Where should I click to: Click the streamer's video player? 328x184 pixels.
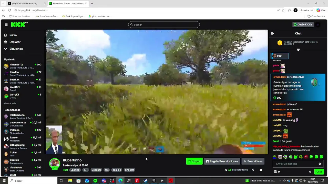coord(157,92)
